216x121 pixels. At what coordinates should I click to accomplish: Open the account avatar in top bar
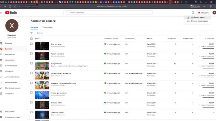214,13
